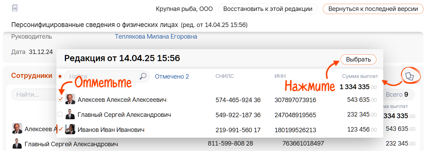
Task: Click the Найти search field in the popup
Action: [103, 77]
